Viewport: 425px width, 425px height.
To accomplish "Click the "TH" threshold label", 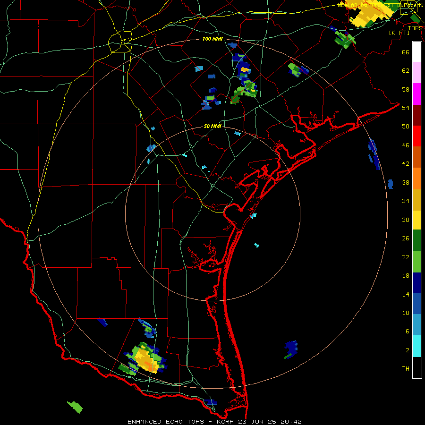I will 406,369.
